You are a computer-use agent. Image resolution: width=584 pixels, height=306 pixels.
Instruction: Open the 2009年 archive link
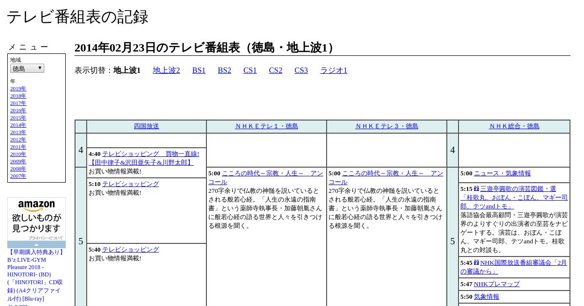(x=18, y=161)
